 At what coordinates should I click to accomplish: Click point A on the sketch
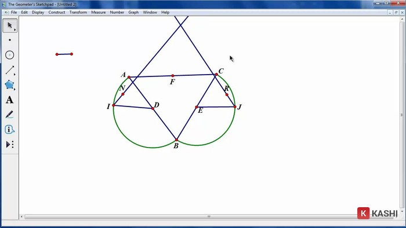[x=129, y=77]
